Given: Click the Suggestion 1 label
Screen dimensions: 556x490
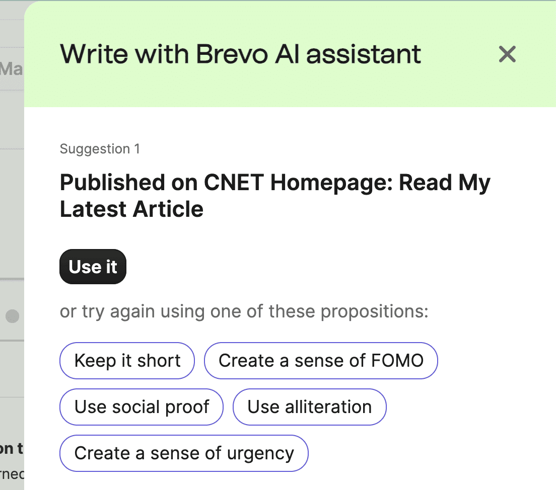Looking at the screenshot, I should 100,149.
